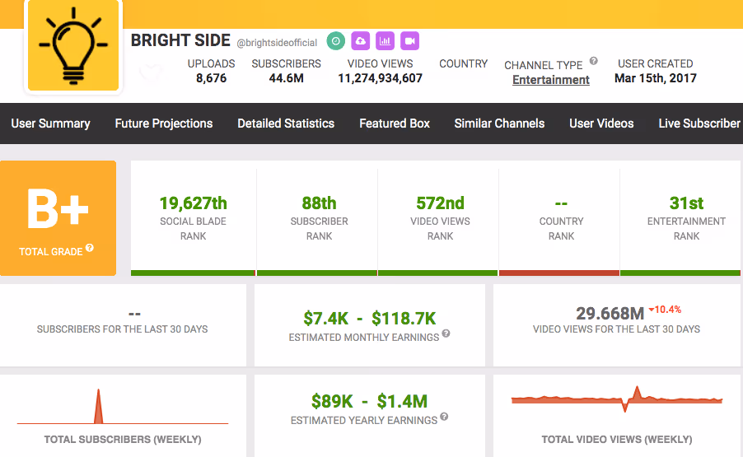Open the Live Subscriber tab
The height and width of the screenshot is (457, 743).
click(699, 124)
